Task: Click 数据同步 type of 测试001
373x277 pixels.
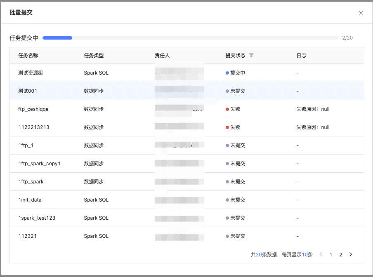Action: click(94, 91)
